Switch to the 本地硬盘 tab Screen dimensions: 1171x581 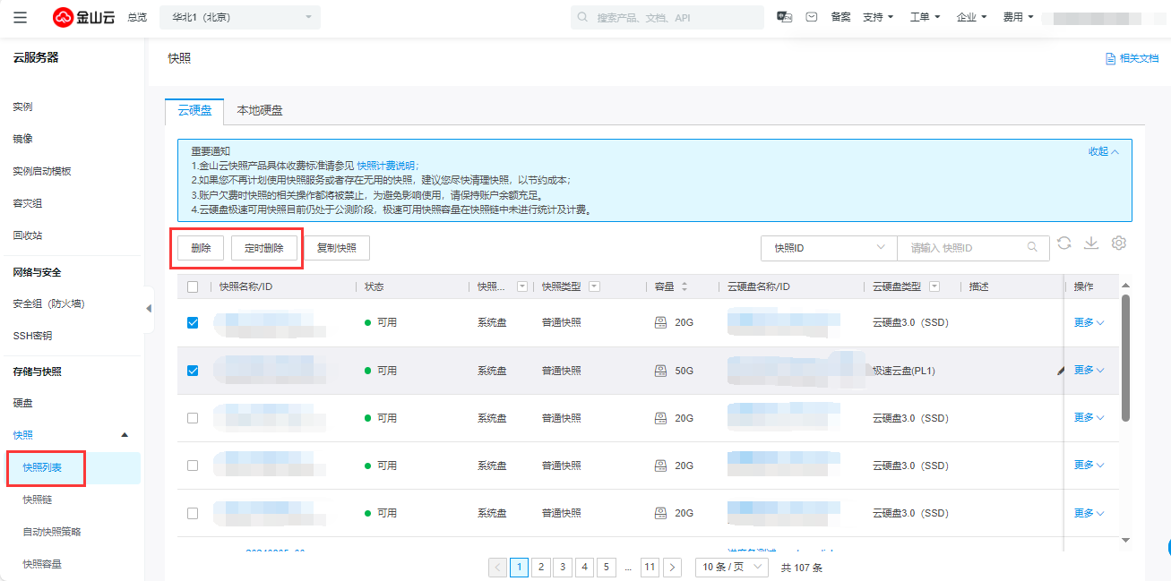point(259,111)
